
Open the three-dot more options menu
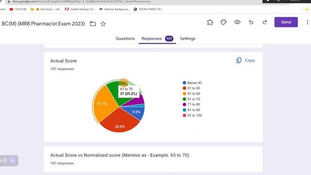point(308,22)
